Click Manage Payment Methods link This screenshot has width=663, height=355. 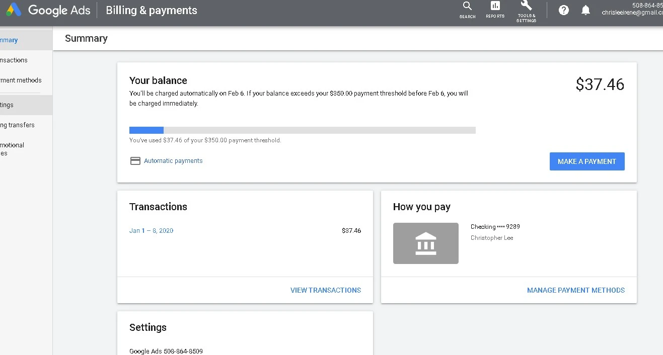click(576, 290)
